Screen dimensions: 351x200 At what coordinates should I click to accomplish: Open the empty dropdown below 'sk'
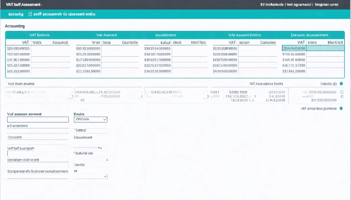coord(90,176)
